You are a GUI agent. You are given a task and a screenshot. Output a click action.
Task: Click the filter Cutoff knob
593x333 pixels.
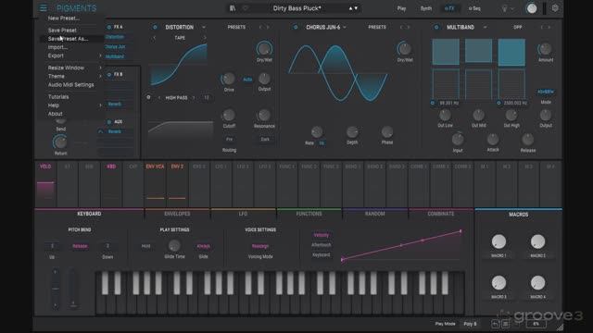(229, 115)
